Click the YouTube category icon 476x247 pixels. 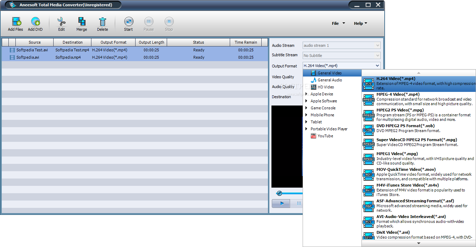pyautogui.click(x=313, y=136)
